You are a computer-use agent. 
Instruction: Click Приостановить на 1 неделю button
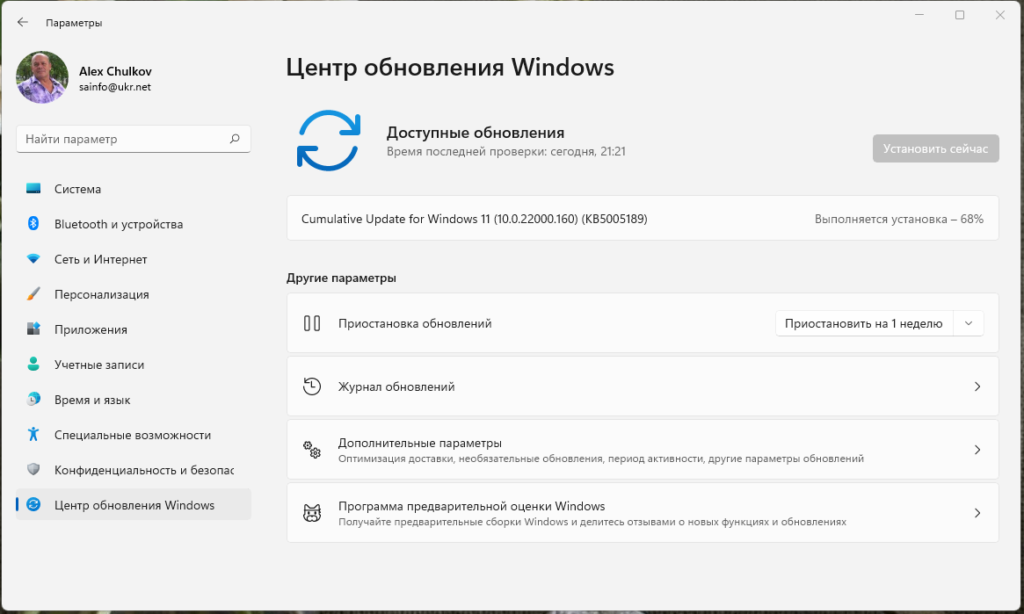(x=863, y=323)
